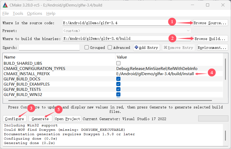Toggle the Advanced checkbox
Screen dimensions: 231x149
[110, 48]
